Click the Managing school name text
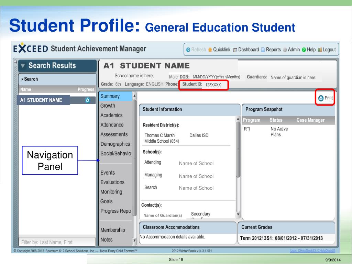Image resolution: width=352 pixels, height=264 pixels. pos(196,176)
